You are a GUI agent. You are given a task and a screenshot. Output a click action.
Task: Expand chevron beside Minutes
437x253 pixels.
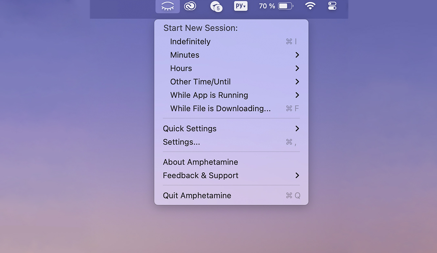pyautogui.click(x=297, y=55)
